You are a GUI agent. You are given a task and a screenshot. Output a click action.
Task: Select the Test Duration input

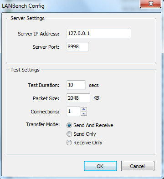pos(76,85)
